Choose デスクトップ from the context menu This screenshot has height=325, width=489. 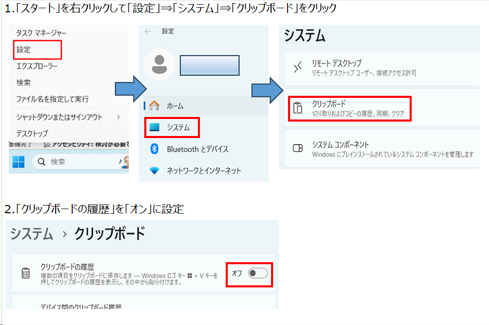[x=32, y=133]
